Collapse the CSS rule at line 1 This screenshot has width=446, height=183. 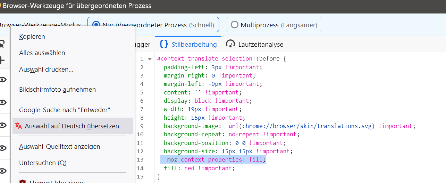(x=150, y=59)
